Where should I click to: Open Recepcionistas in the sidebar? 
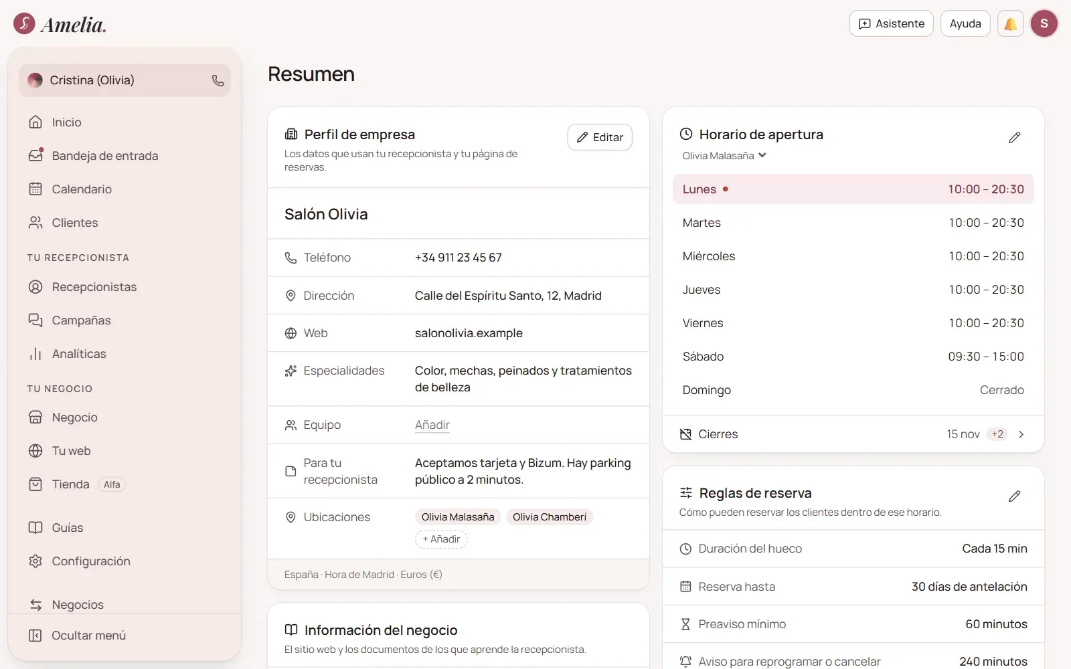click(125, 287)
